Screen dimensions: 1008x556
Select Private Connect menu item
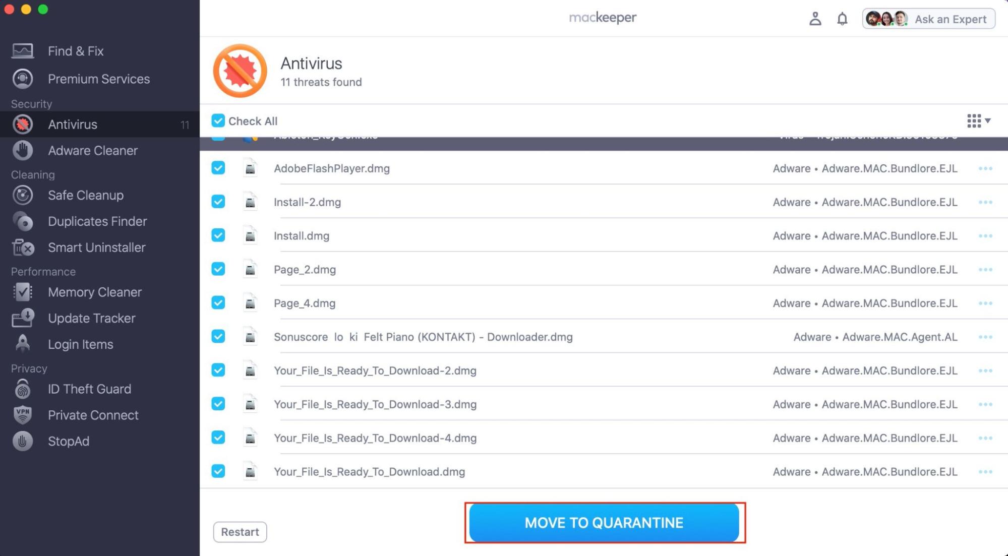pyautogui.click(x=100, y=415)
